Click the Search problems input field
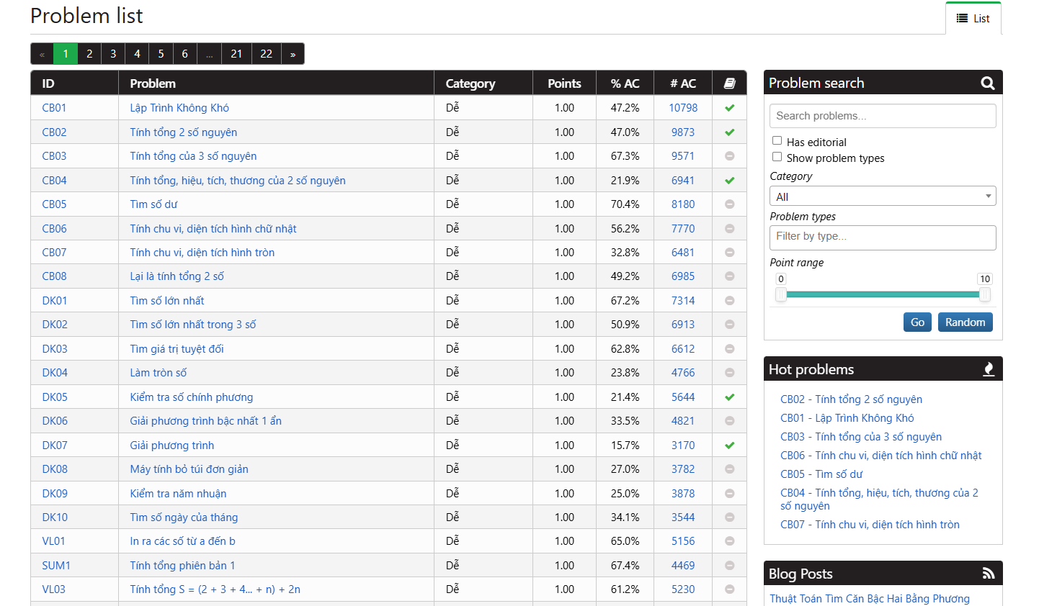This screenshot has width=1039, height=606. click(x=882, y=115)
